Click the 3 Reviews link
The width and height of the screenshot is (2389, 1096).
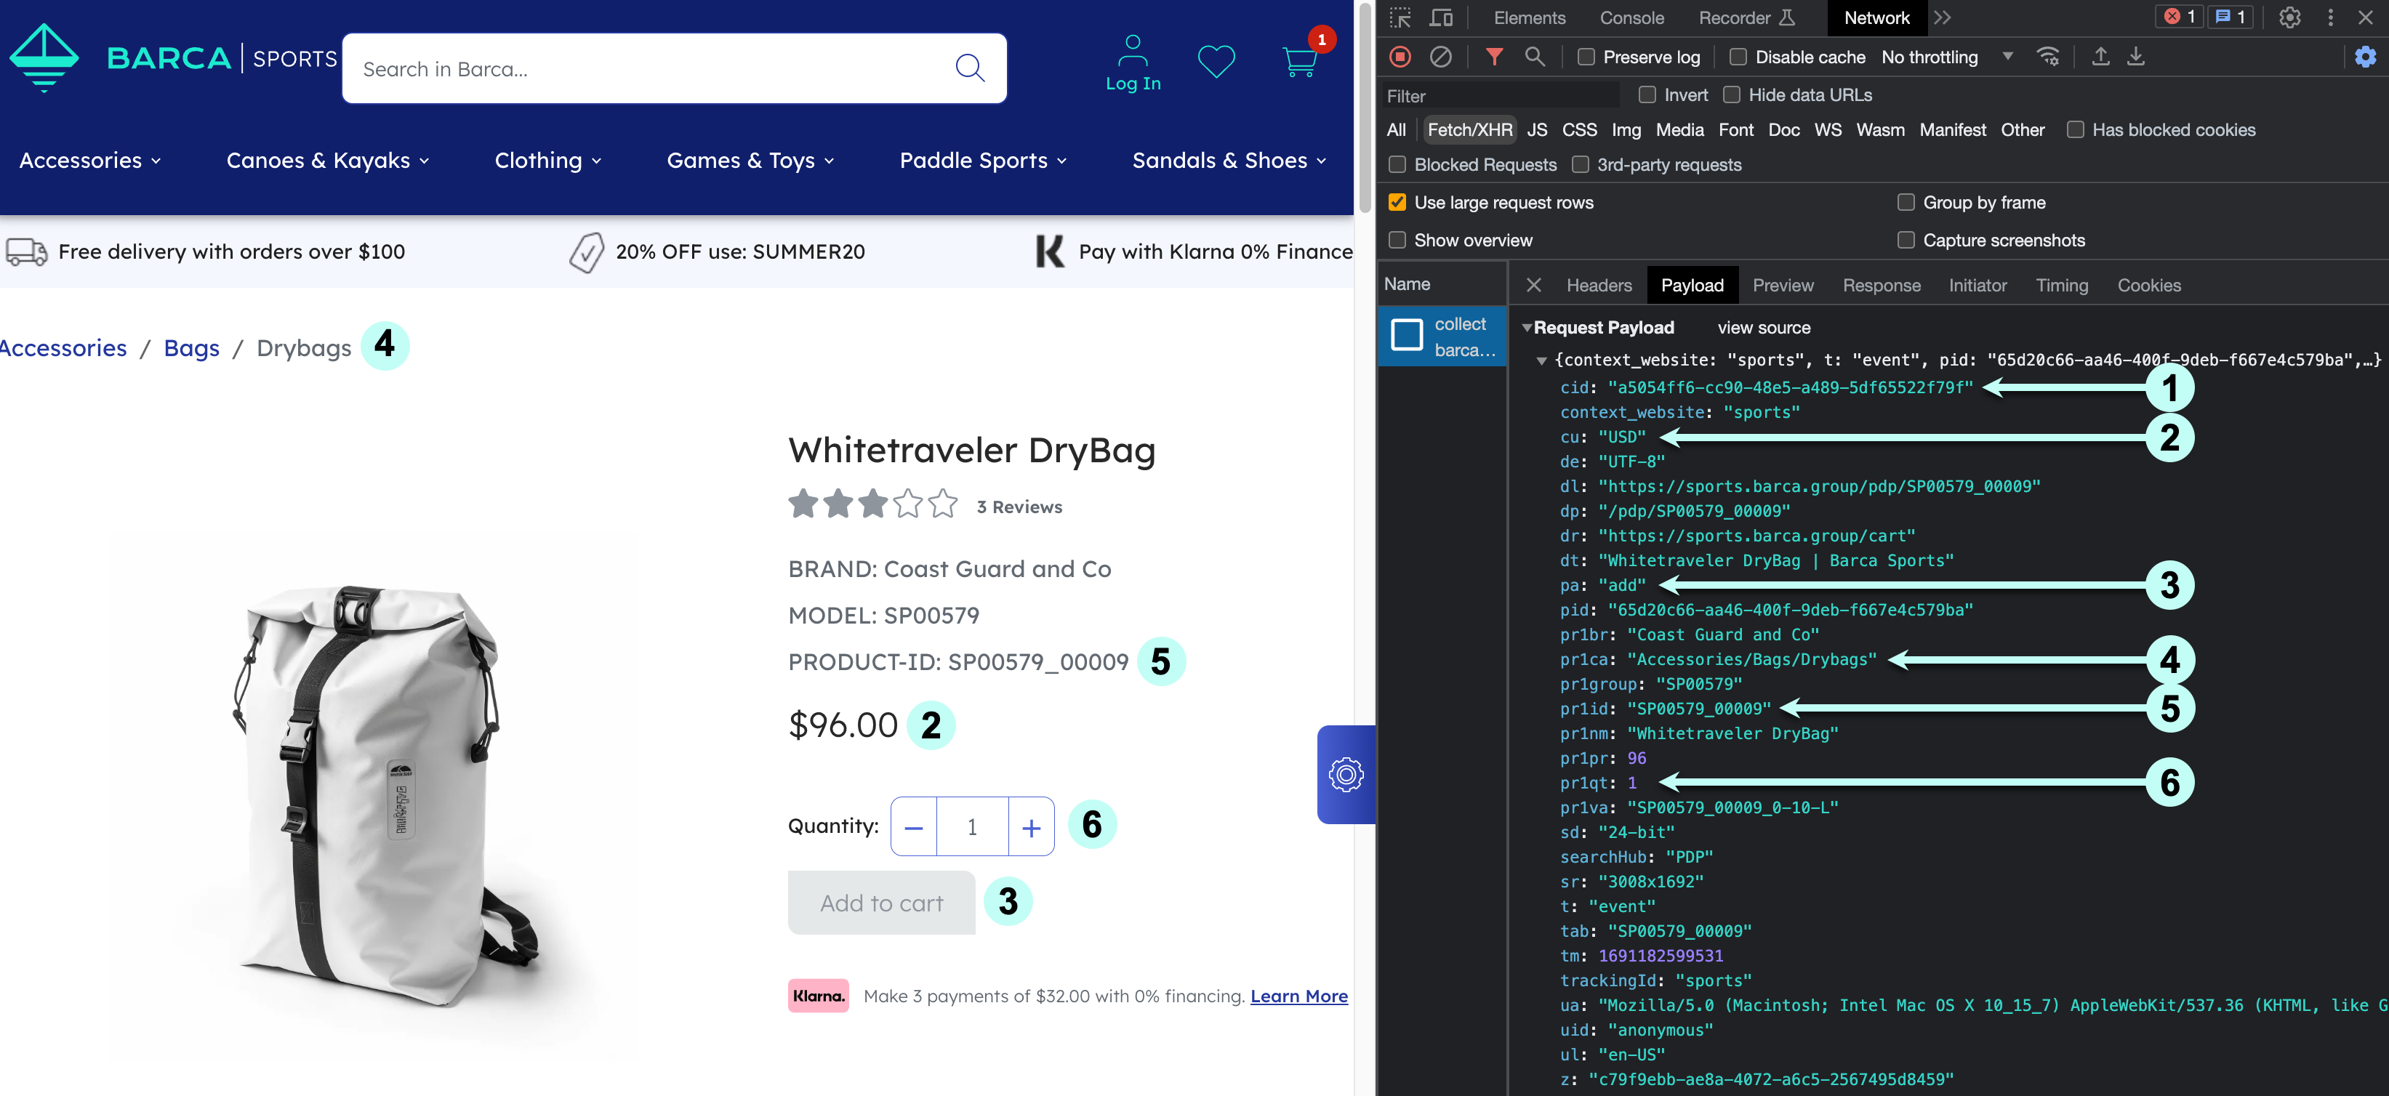(1019, 507)
